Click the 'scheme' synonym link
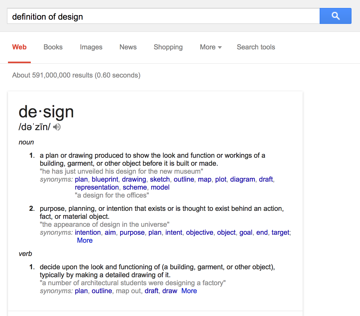The height and width of the screenshot is (316, 360). pyautogui.click(x=135, y=187)
